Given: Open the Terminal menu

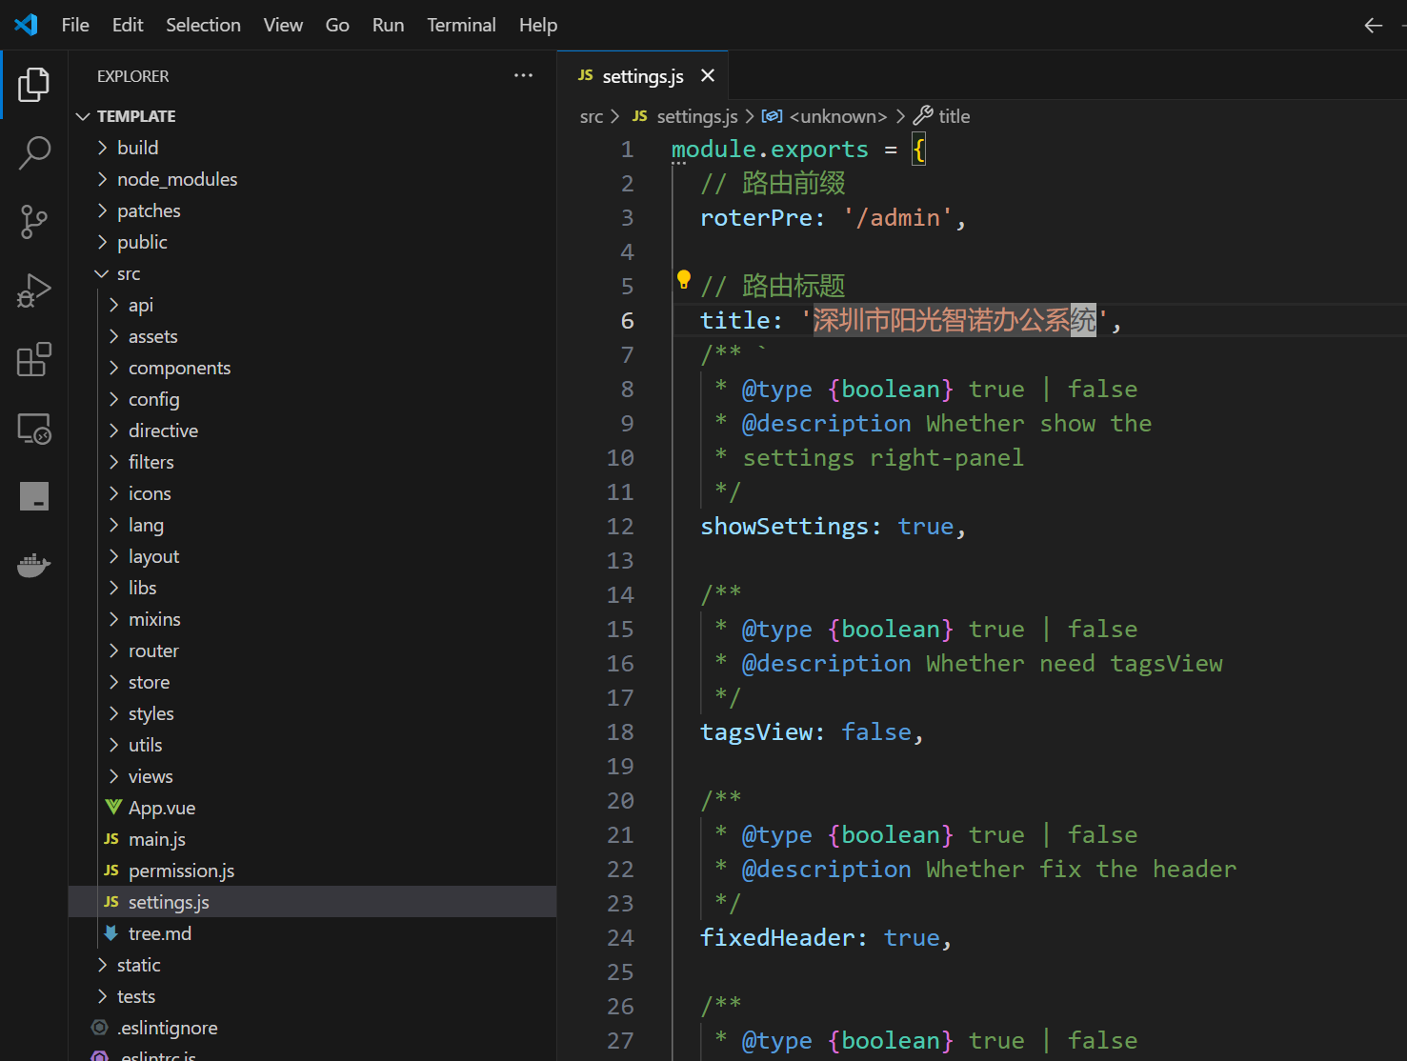Looking at the screenshot, I should tap(461, 25).
